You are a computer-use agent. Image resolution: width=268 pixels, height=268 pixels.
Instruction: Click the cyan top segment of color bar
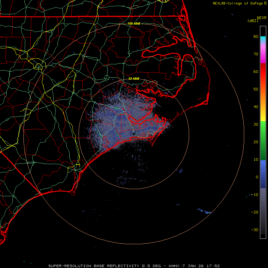(263, 39)
